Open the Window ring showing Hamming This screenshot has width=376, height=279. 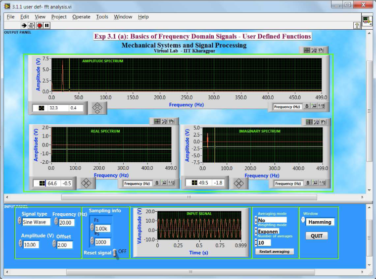320,222
